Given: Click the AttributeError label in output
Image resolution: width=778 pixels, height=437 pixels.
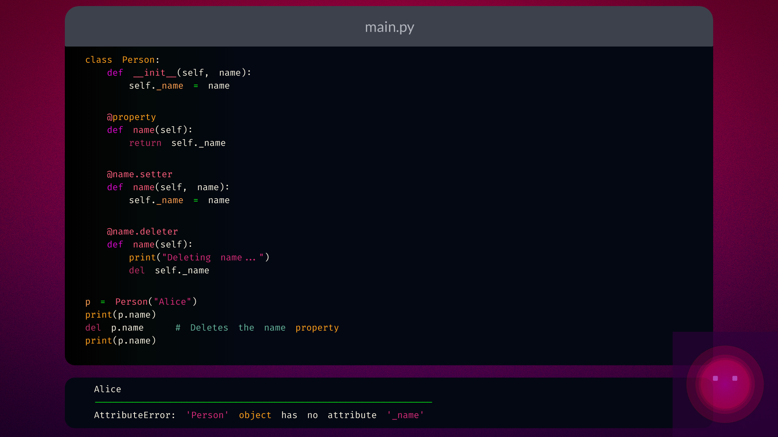Looking at the screenshot, I should click(134, 415).
